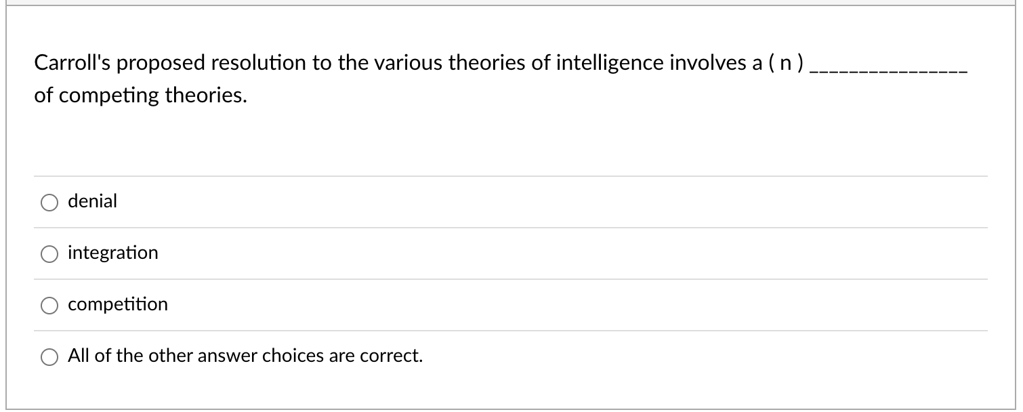Click the integration answer label
Image resolution: width=1023 pixels, height=412 pixels.
(x=112, y=253)
